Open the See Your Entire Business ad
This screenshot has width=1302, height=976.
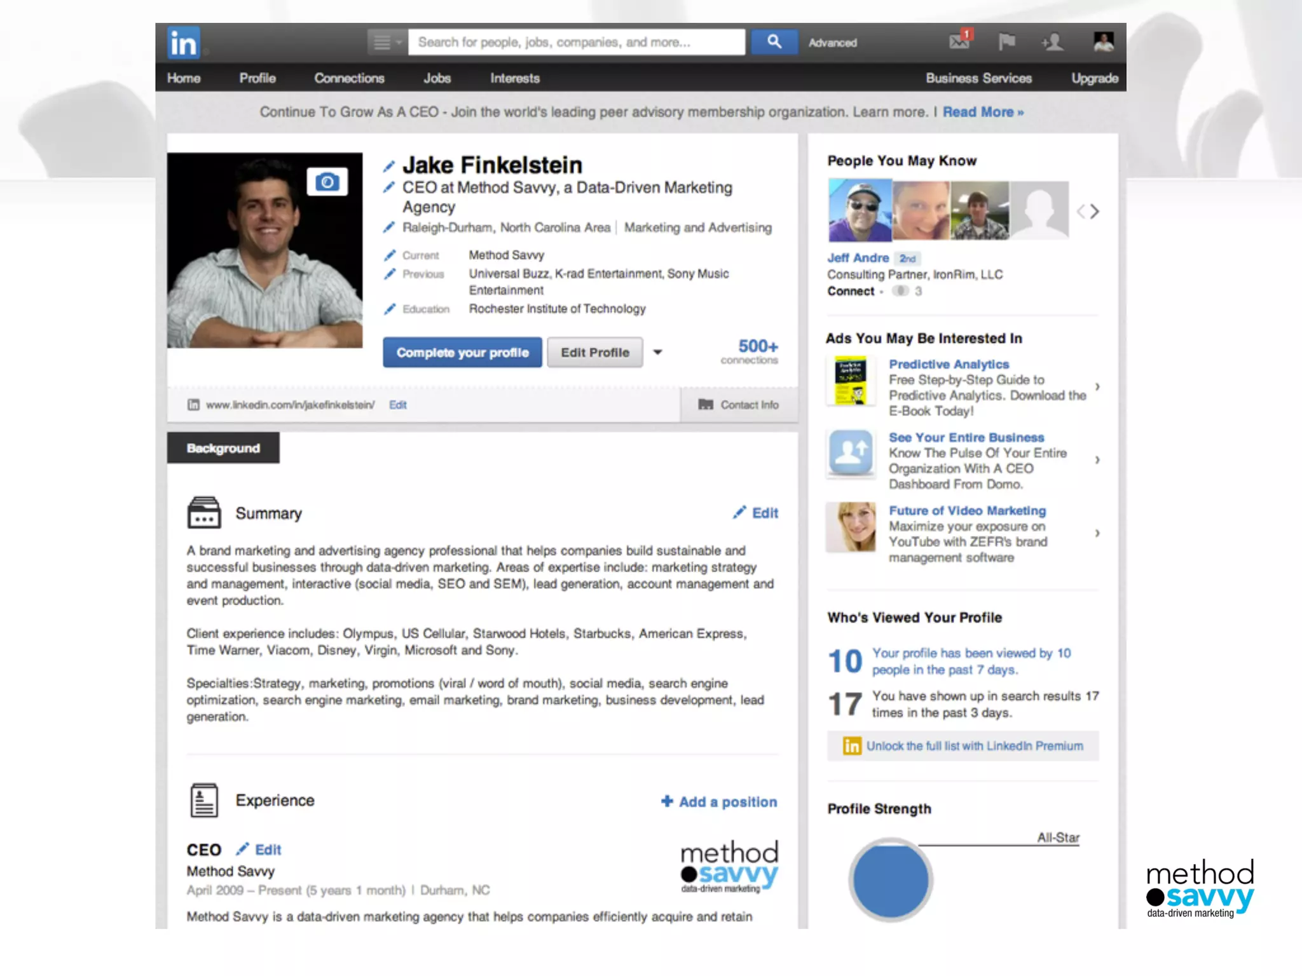pyautogui.click(x=966, y=437)
